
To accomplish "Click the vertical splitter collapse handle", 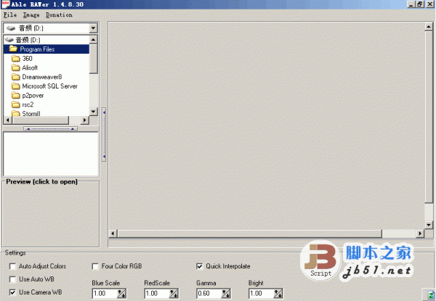I will click(104, 134).
